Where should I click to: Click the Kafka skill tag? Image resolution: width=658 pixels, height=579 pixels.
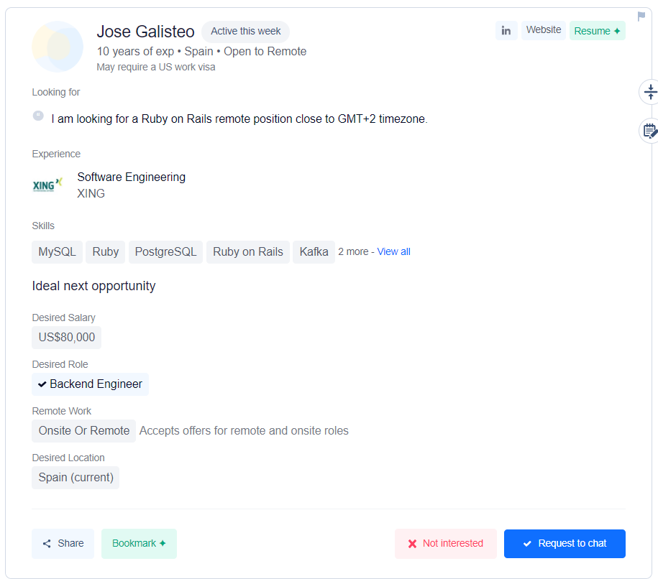(314, 252)
